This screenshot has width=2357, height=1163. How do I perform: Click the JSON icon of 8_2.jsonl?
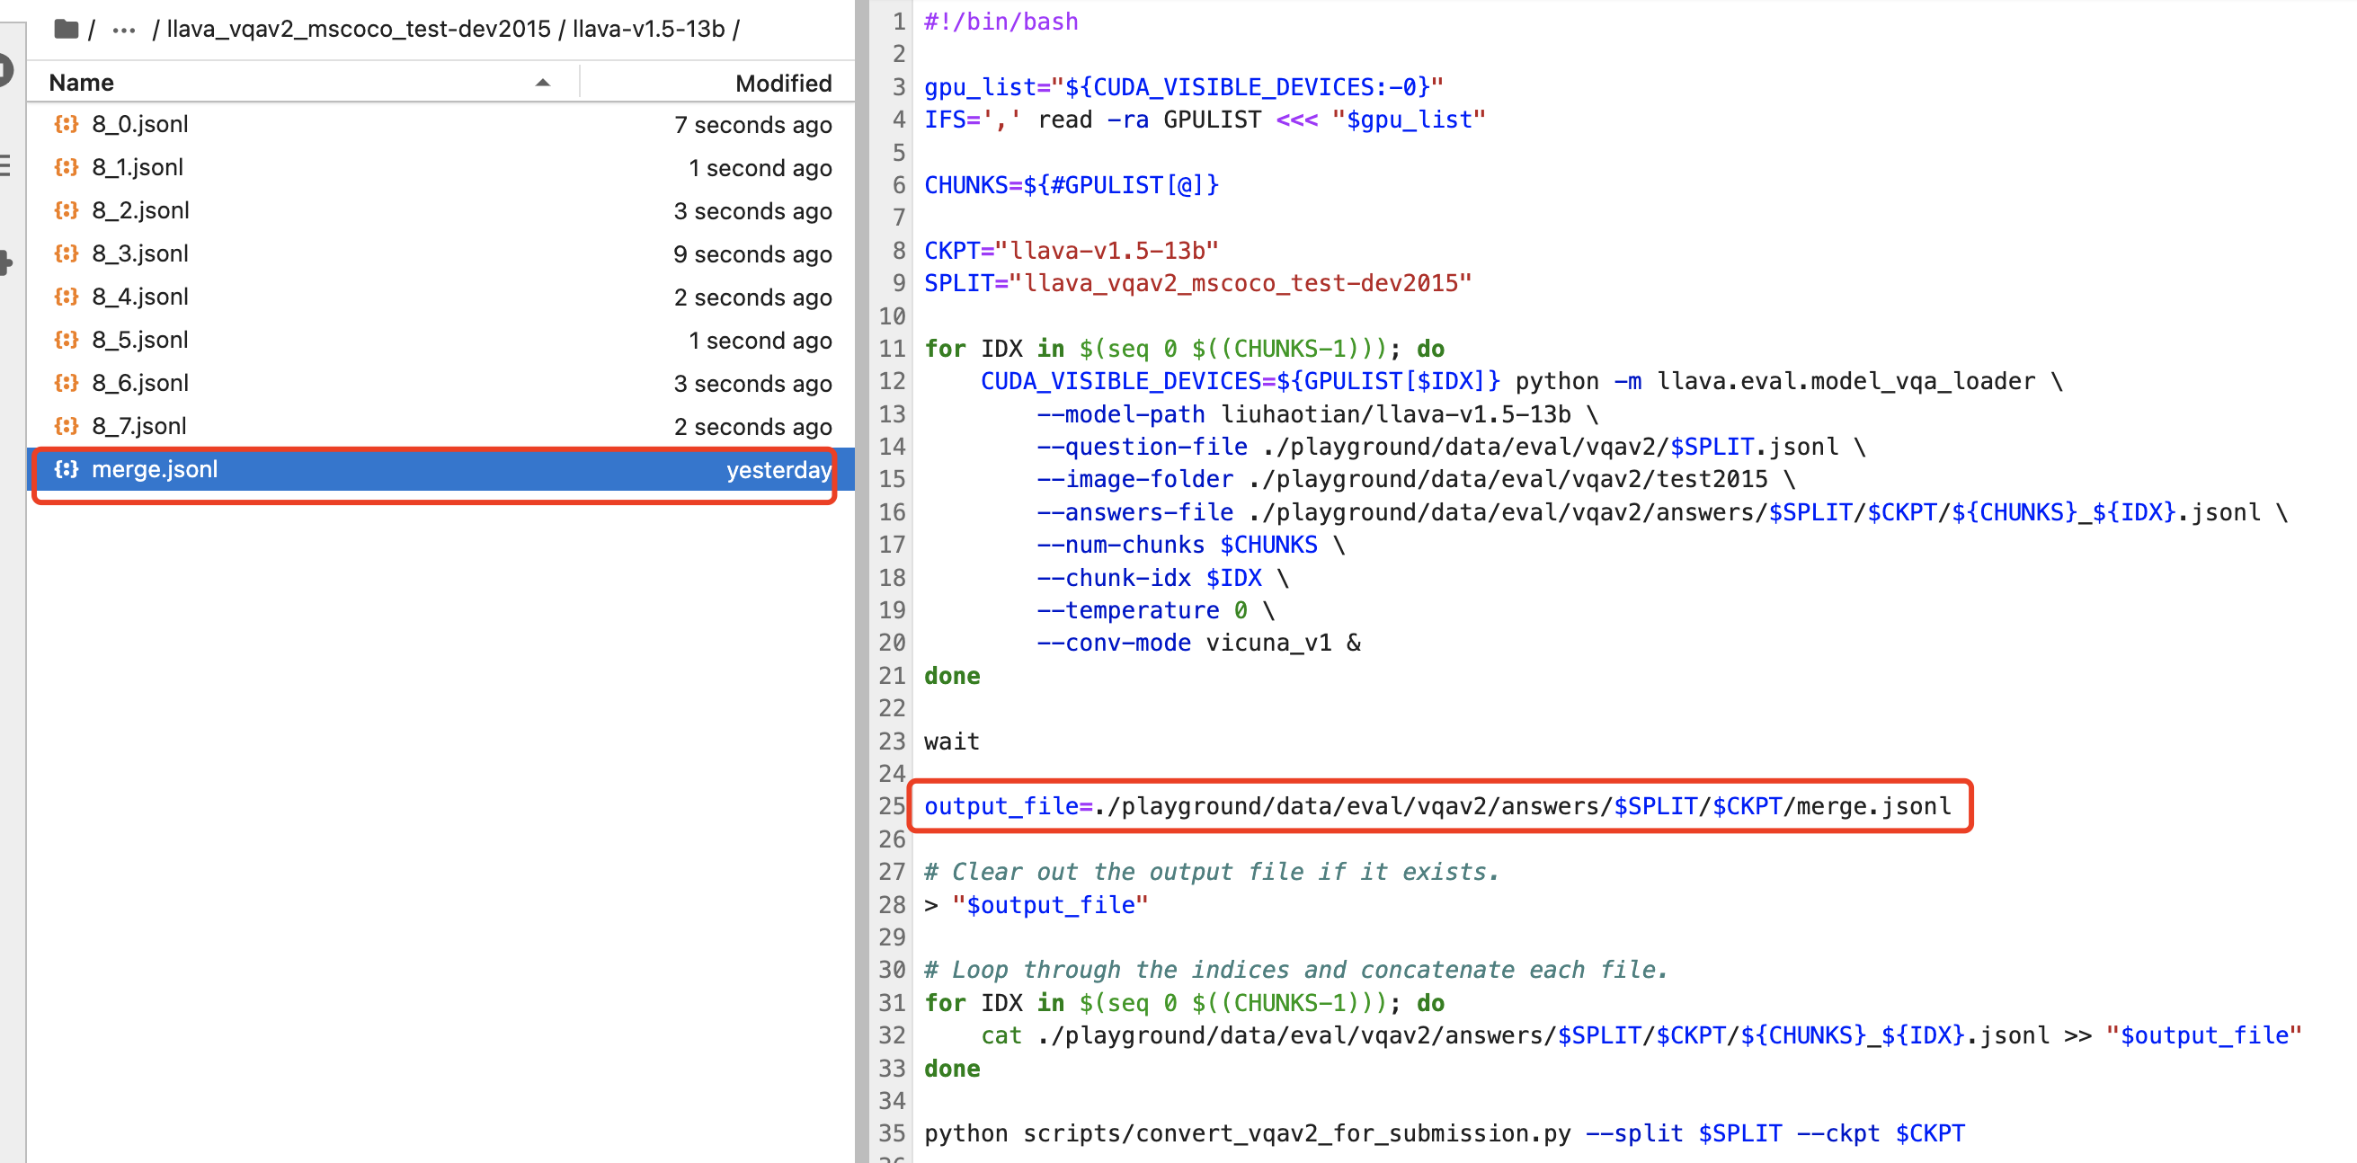click(x=66, y=210)
